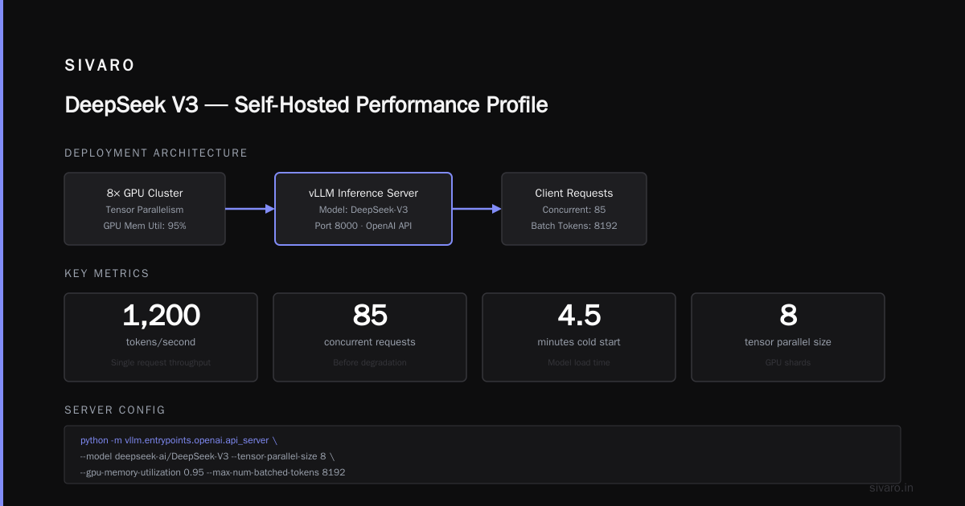Viewport: 965px width, 506px height.
Task: Click the Port 8000 · OpenAI API line
Action: pos(363,226)
